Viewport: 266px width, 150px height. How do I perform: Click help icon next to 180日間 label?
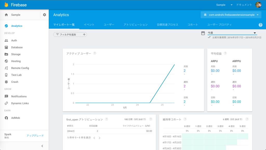151,119
